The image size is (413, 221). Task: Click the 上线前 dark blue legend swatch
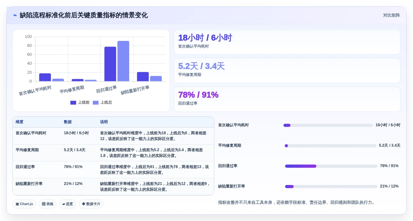[73, 103]
